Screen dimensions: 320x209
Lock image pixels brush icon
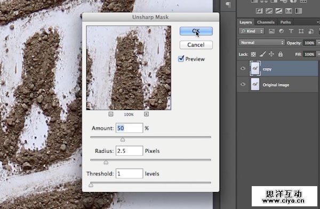(262, 54)
